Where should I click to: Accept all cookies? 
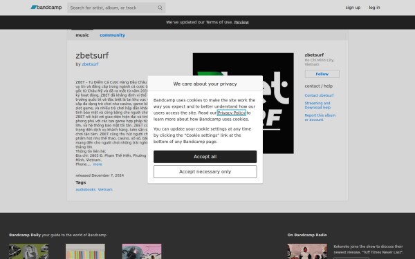[x=205, y=157]
